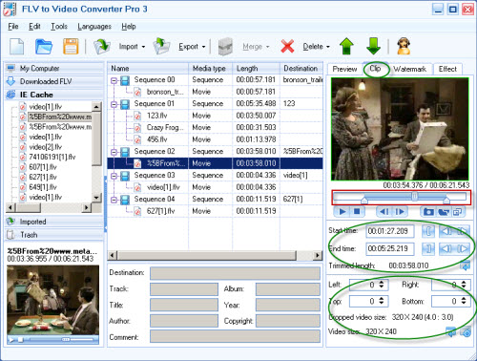The image size is (477, 361).
Task: Click My Computer panel icon
Action: [11, 68]
